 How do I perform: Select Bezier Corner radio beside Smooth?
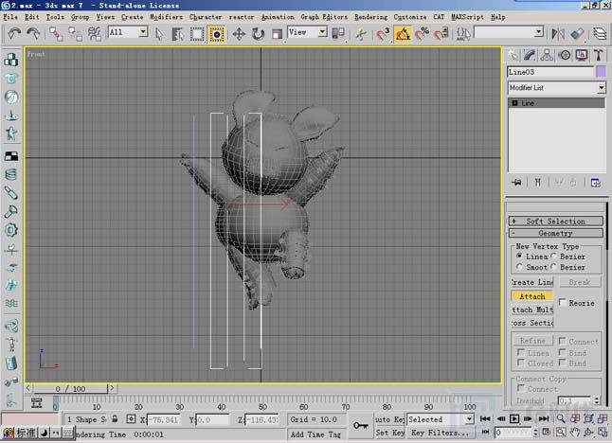tap(553, 267)
